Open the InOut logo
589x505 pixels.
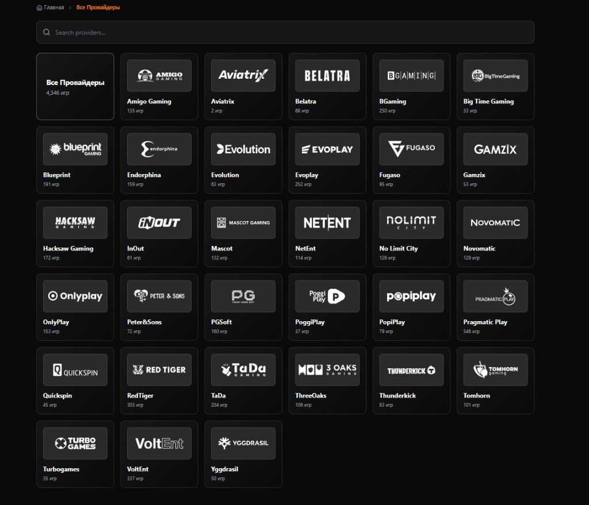[159, 222]
